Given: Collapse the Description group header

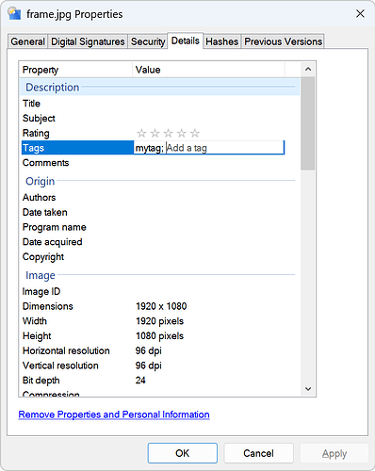Looking at the screenshot, I should coord(160,88).
